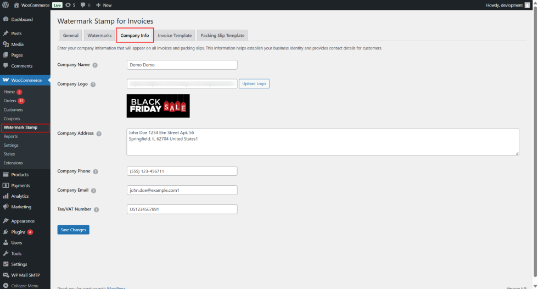Click the Save Changes button
The width and height of the screenshot is (538, 289).
pos(74,230)
